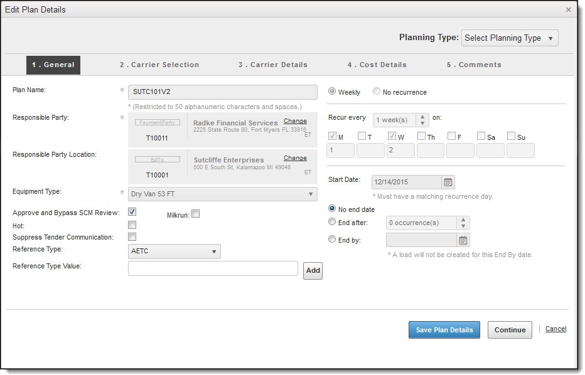
Task: Open the Start Date calendar picker
Action: (448, 182)
